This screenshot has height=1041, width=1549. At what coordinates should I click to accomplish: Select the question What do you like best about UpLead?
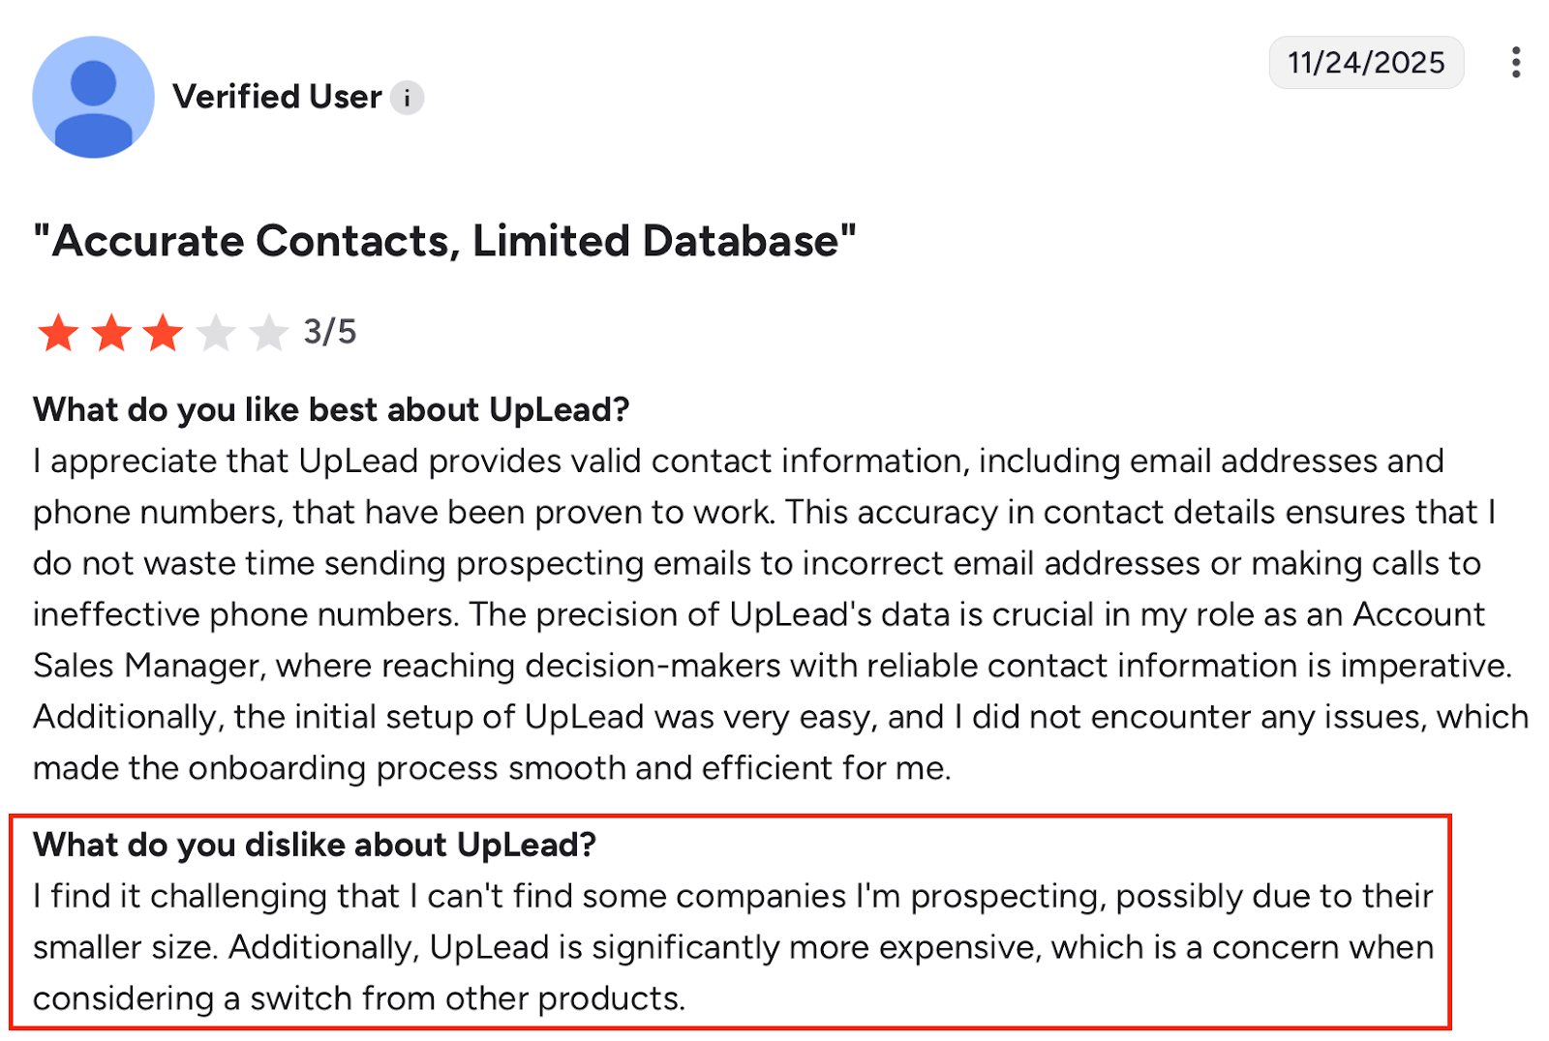[330, 409]
